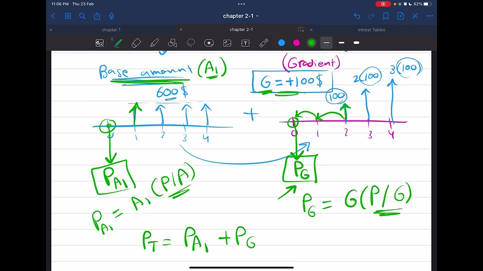The image size is (483, 271).
Task: Tap the 11:06 PM clock
Action: [x=60, y=4]
